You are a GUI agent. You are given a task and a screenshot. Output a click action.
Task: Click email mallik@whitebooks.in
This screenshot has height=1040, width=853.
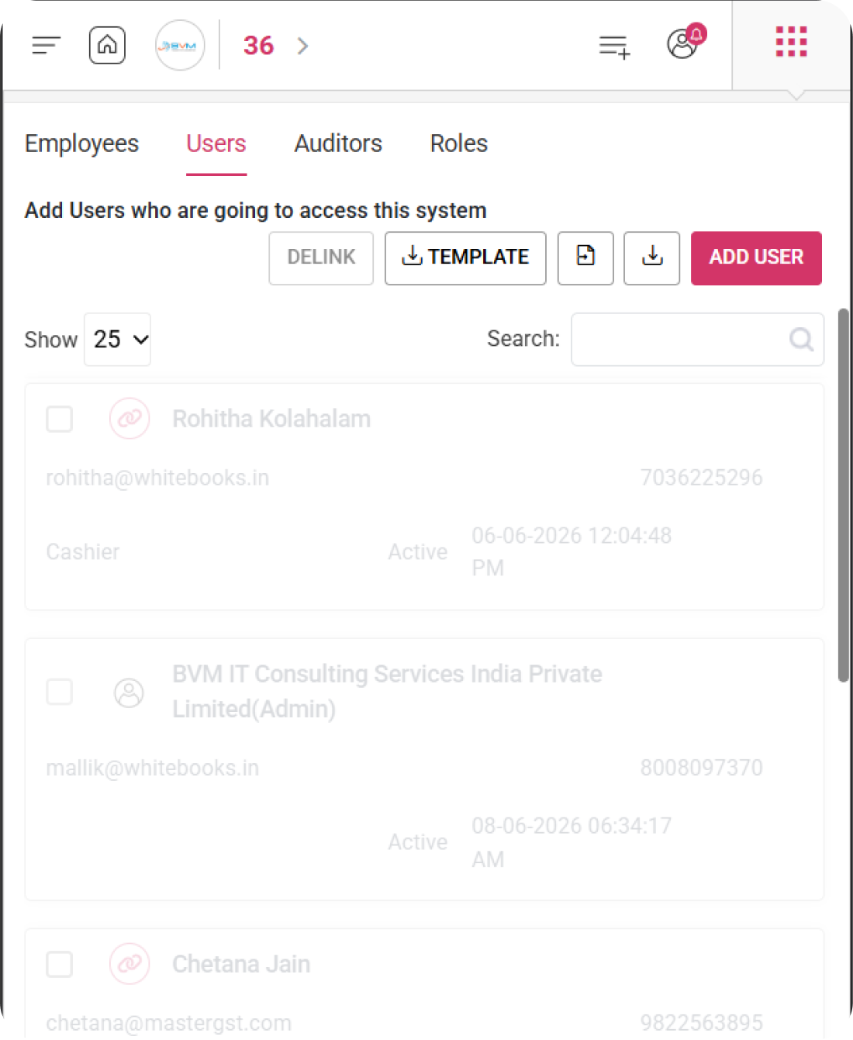point(153,768)
